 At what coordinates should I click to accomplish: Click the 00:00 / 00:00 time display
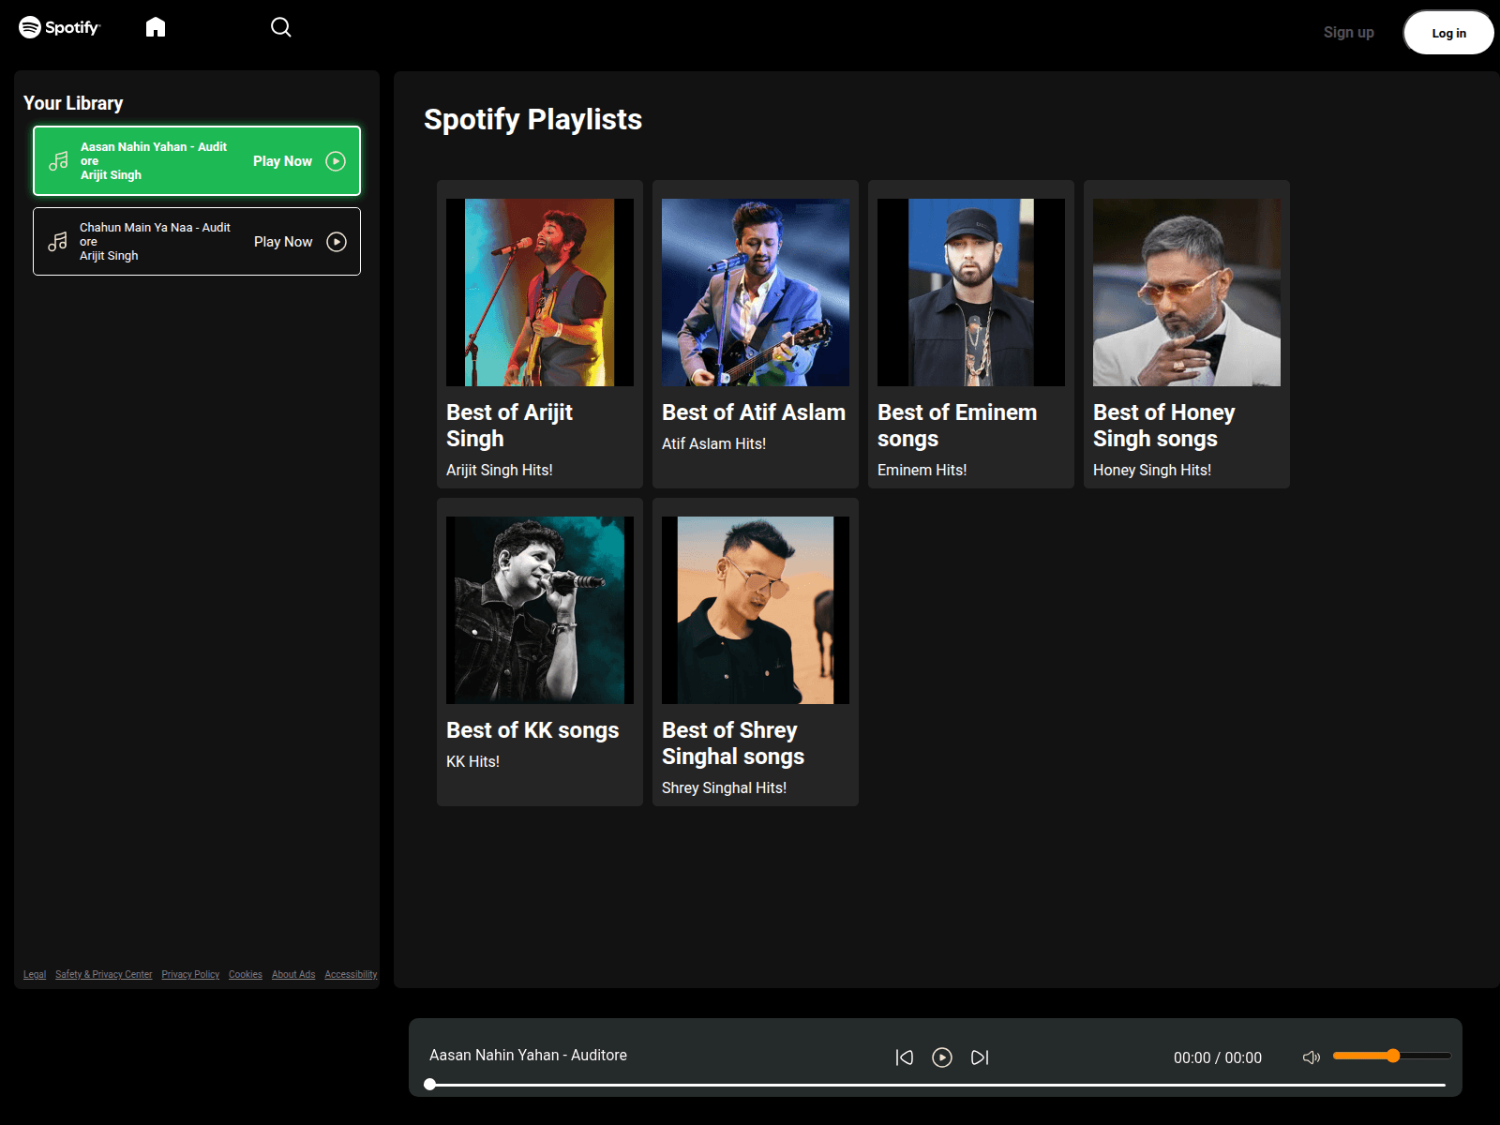pyautogui.click(x=1218, y=1057)
